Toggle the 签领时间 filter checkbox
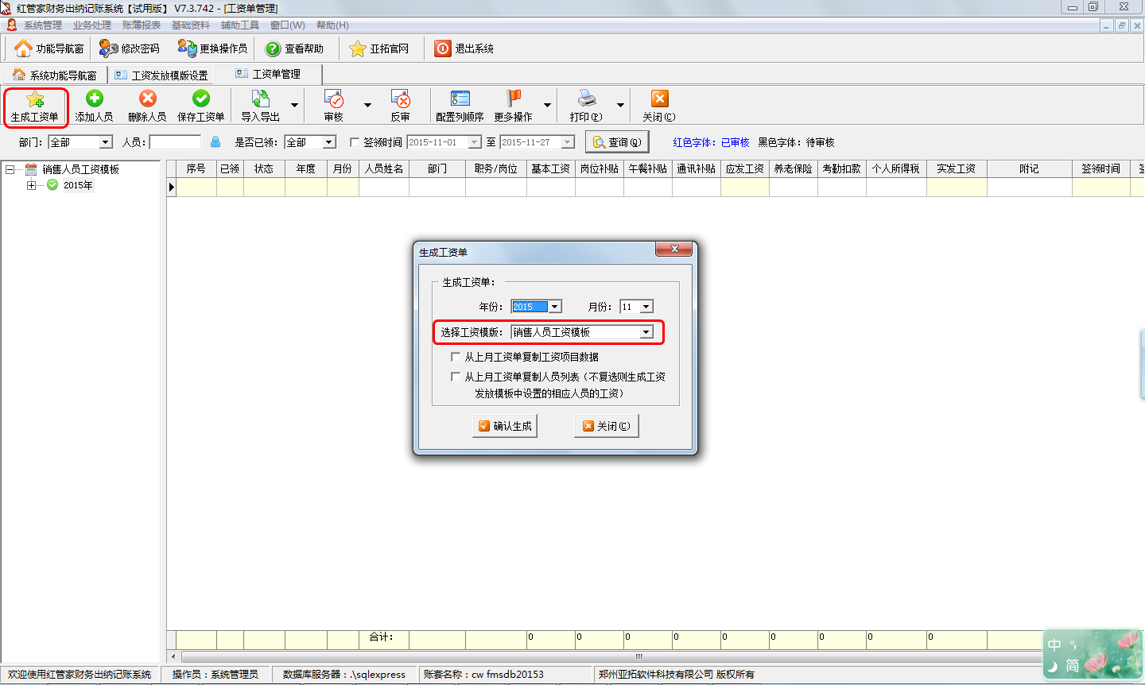1145x685 pixels. (x=355, y=142)
